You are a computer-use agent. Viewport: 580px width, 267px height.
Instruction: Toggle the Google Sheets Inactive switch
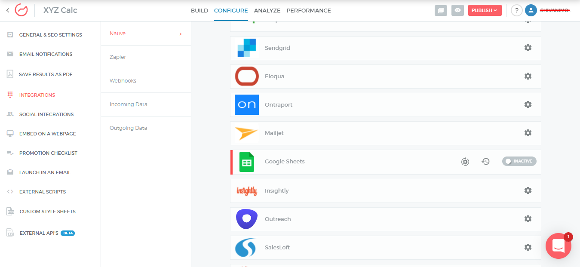click(519, 161)
